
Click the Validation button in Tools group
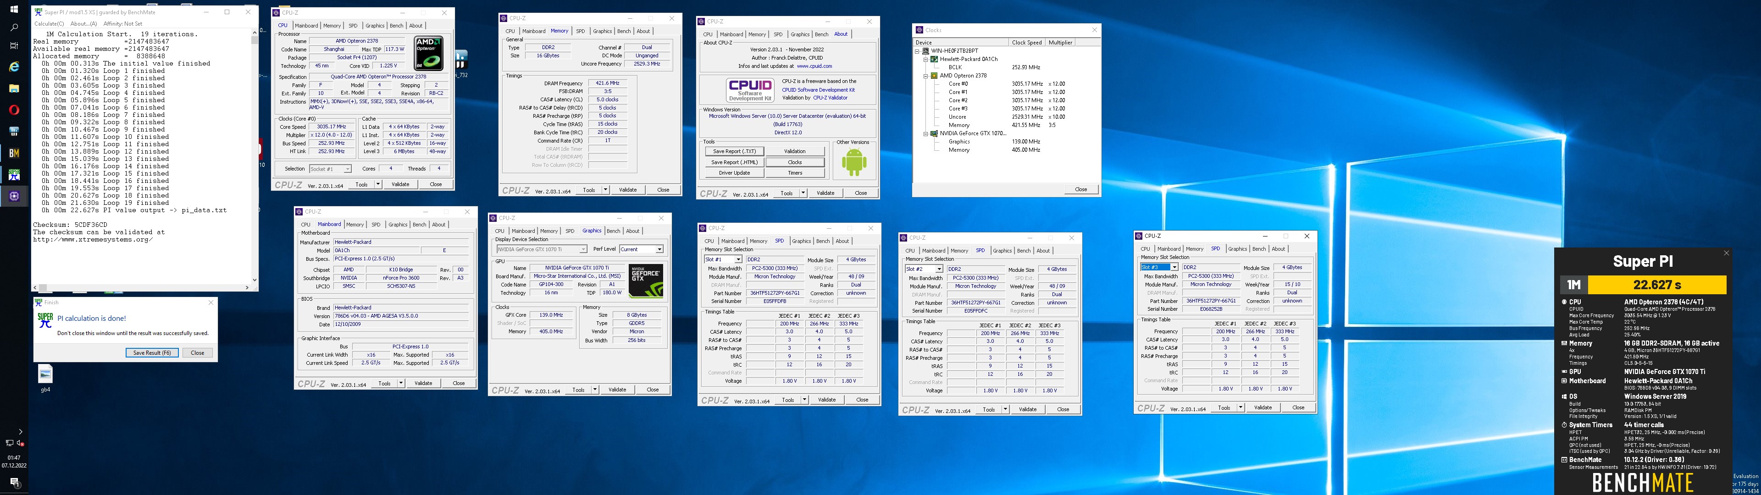pyautogui.click(x=795, y=151)
